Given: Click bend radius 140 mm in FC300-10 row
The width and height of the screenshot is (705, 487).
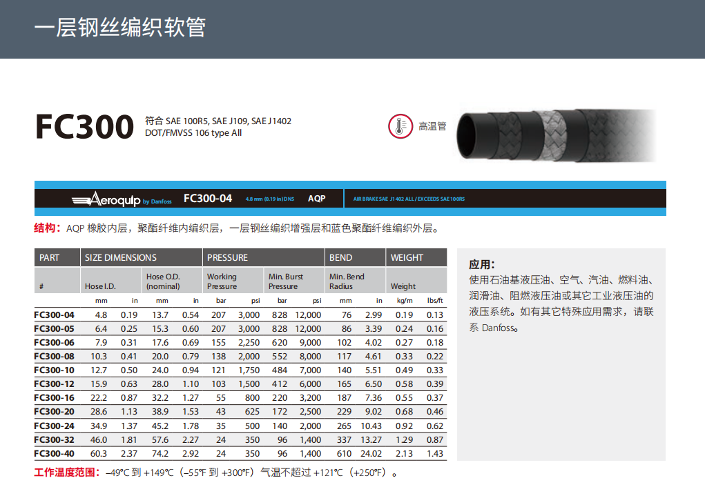Looking at the screenshot, I should (344, 370).
